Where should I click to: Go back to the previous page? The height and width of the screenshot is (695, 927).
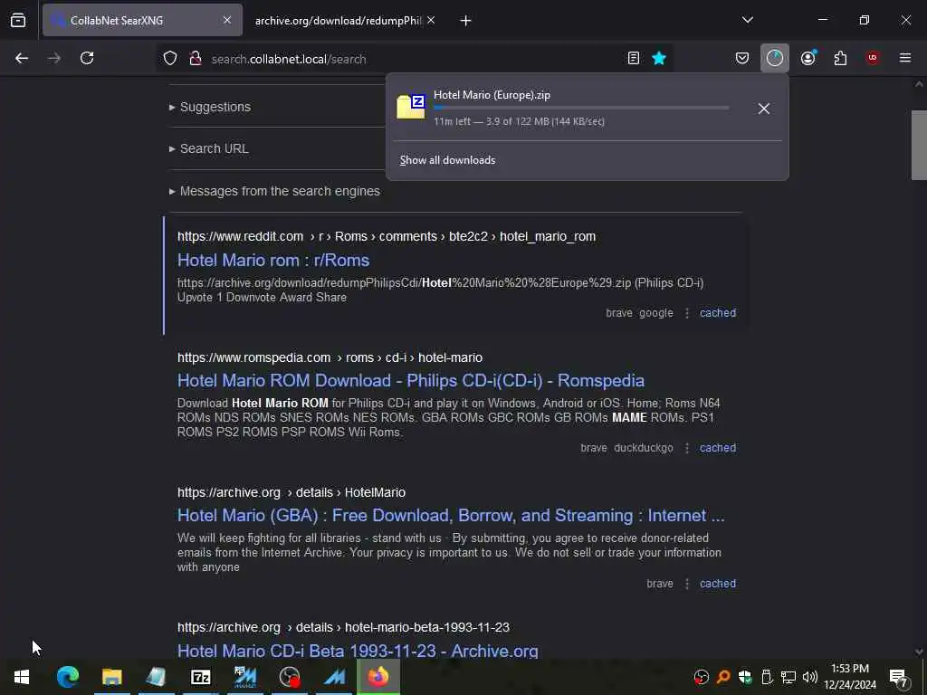pyautogui.click(x=22, y=58)
